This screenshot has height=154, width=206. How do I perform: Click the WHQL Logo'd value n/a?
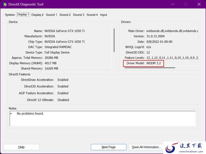tap(149, 47)
